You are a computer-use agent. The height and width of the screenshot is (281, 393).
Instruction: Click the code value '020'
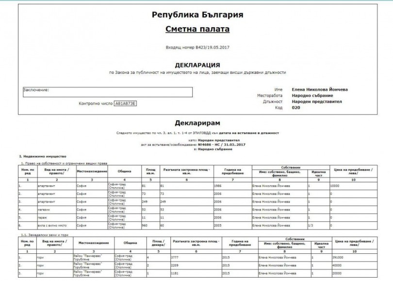pyautogui.click(x=296, y=108)
